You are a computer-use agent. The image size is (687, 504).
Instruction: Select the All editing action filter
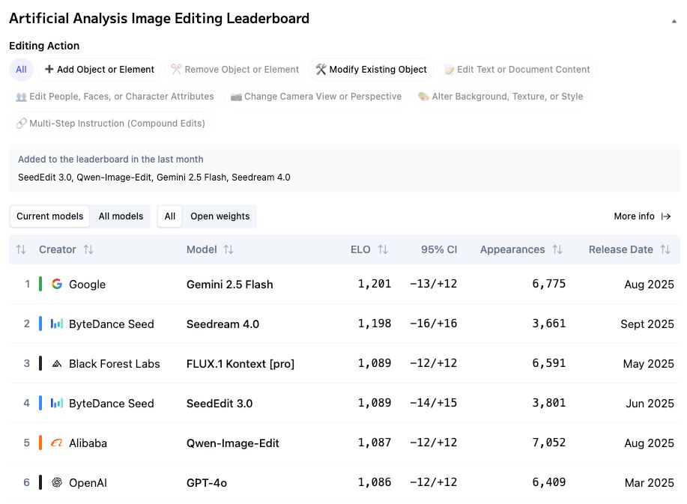21,70
